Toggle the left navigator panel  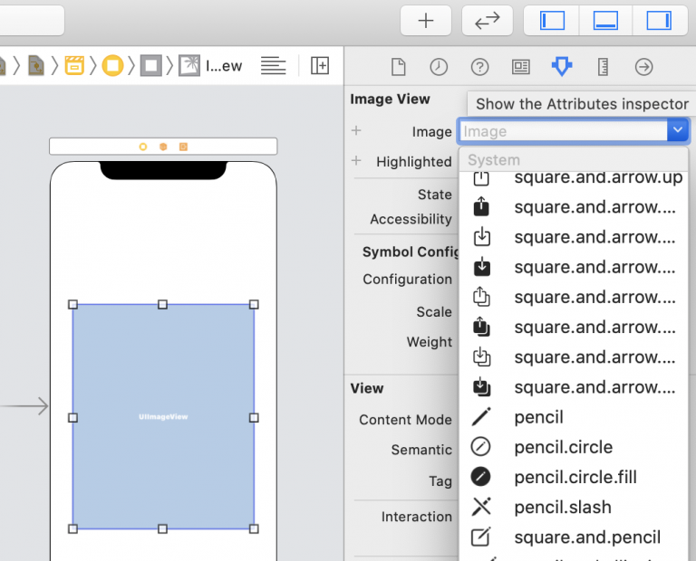coord(552,21)
